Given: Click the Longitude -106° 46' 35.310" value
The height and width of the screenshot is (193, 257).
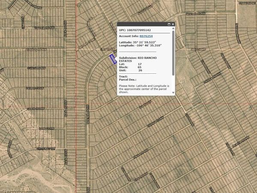Looking at the screenshot, I should click(x=149, y=45).
